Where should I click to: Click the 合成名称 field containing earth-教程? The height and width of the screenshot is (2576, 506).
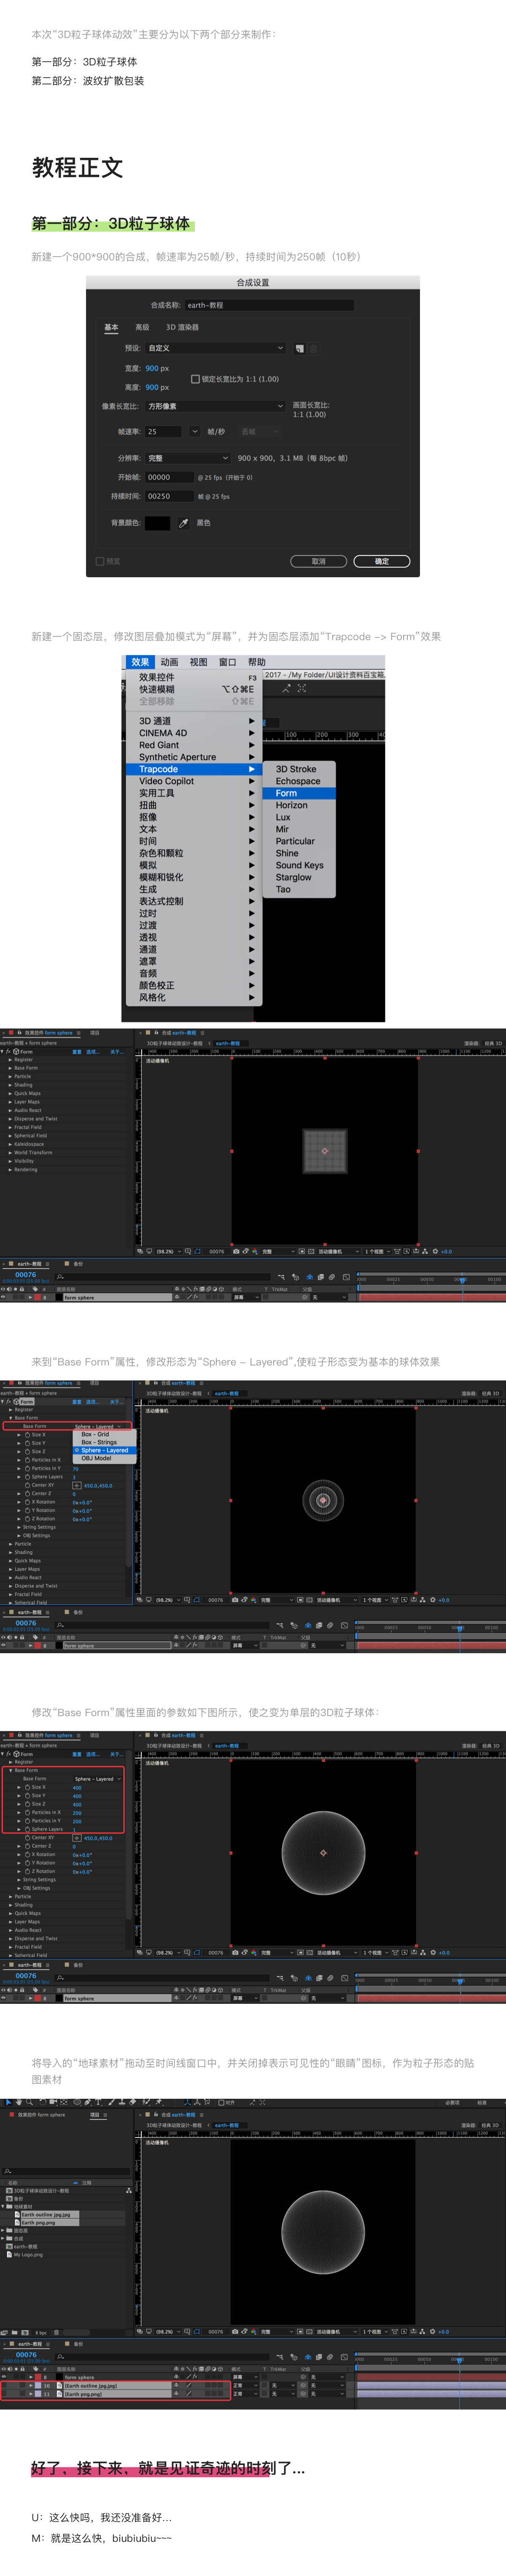[x=269, y=305]
